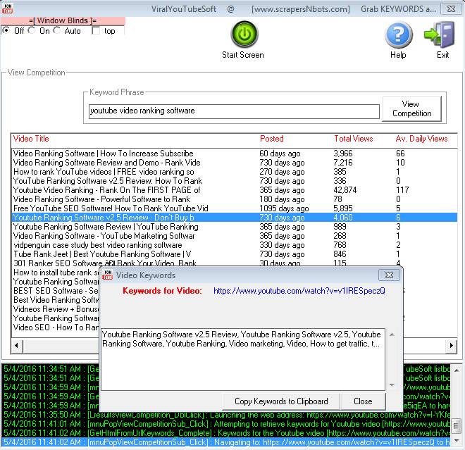Select row 'Tube Rank Jeet | Best Youtube Ranking Software'

(x=235, y=254)
